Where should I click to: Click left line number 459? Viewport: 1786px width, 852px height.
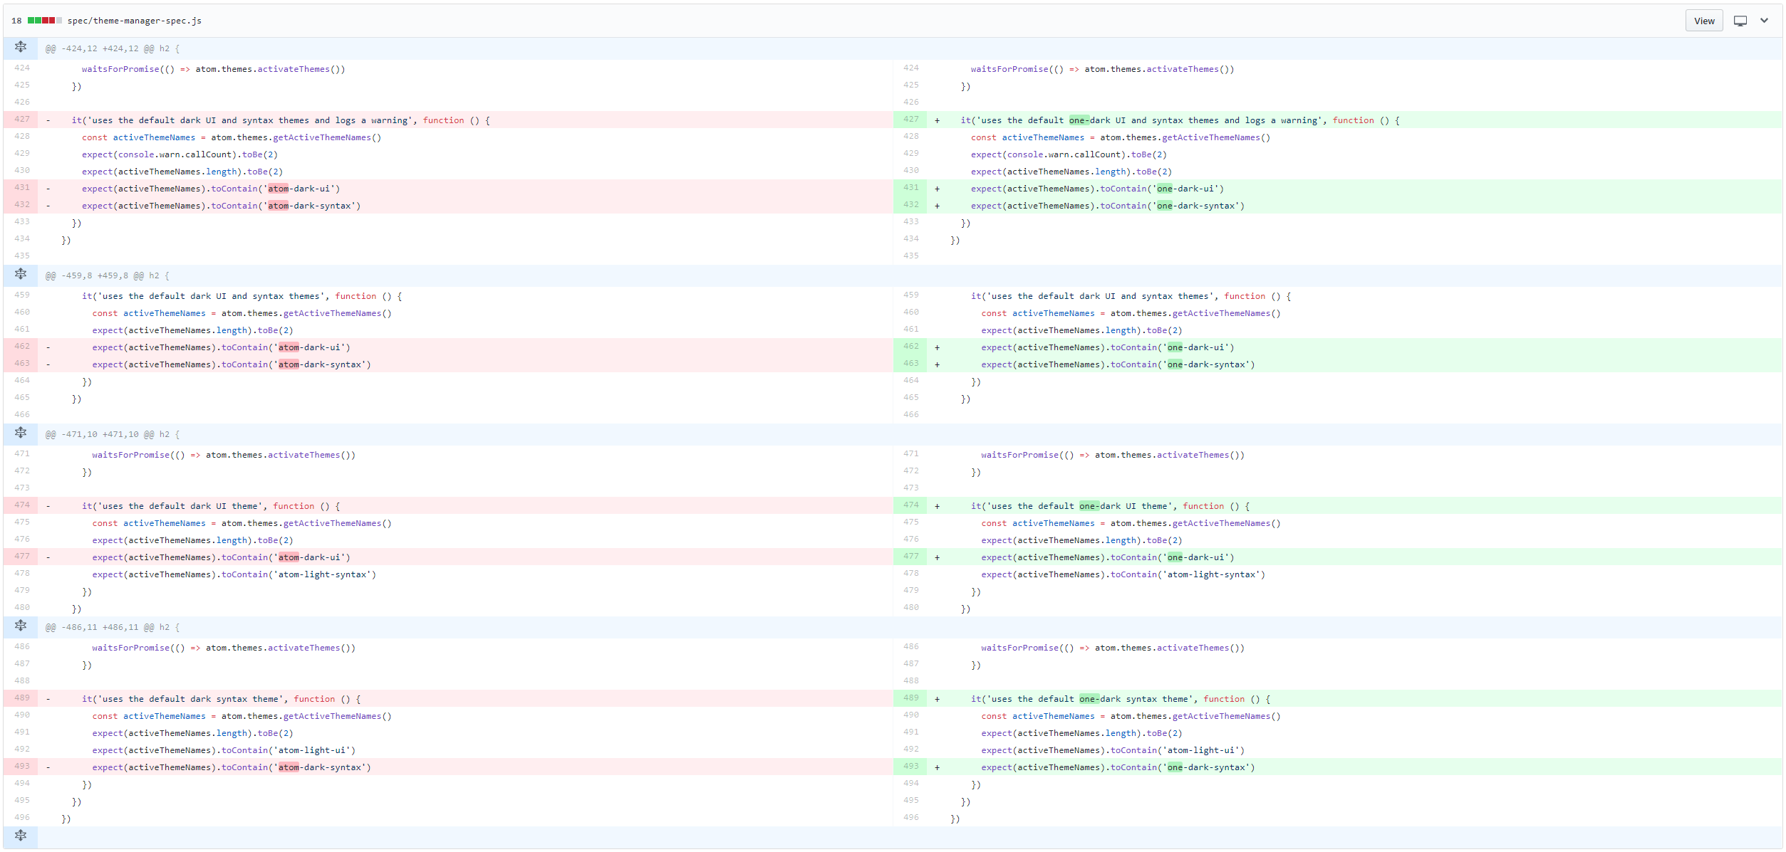point(22,295)
